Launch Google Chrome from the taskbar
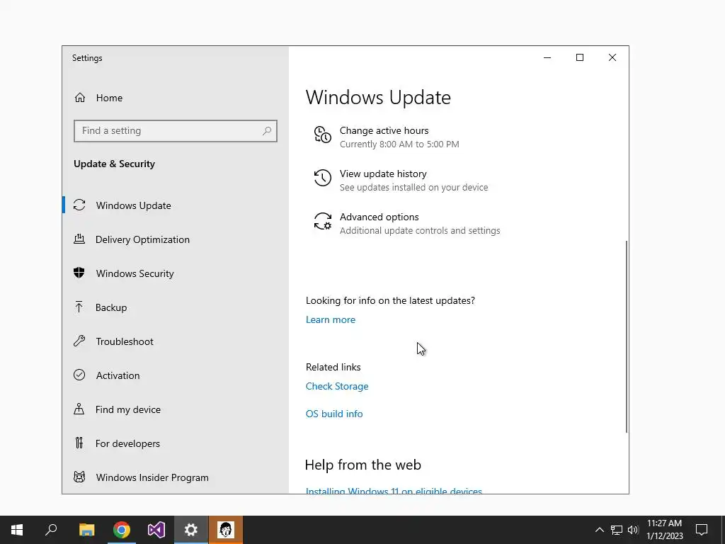The image size is (725, 544). (122, 530)
